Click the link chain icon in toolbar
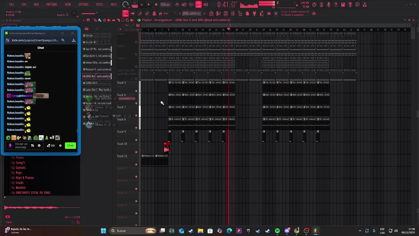419x236 pixels. (x=147, y=13)
